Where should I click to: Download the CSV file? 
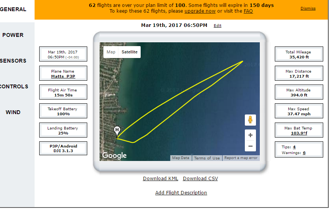point(200,179)
